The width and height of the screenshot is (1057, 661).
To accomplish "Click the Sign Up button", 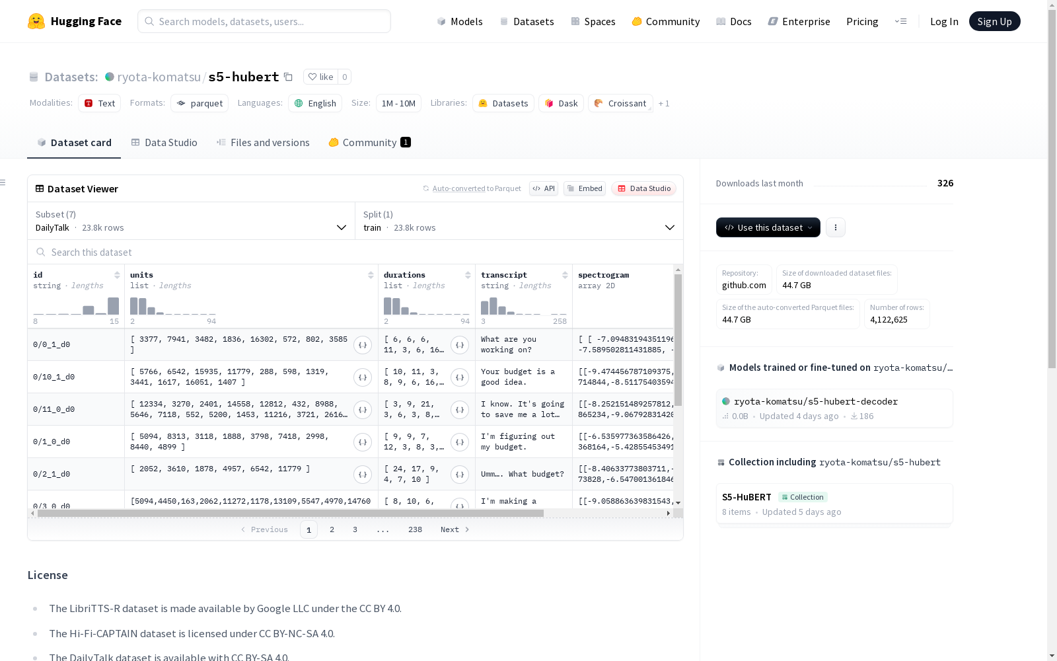I will point(995,21).
